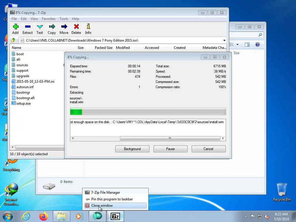This screenshot has width=296, height=222.
Task: Click the address path field
Action: coord(121,40)
